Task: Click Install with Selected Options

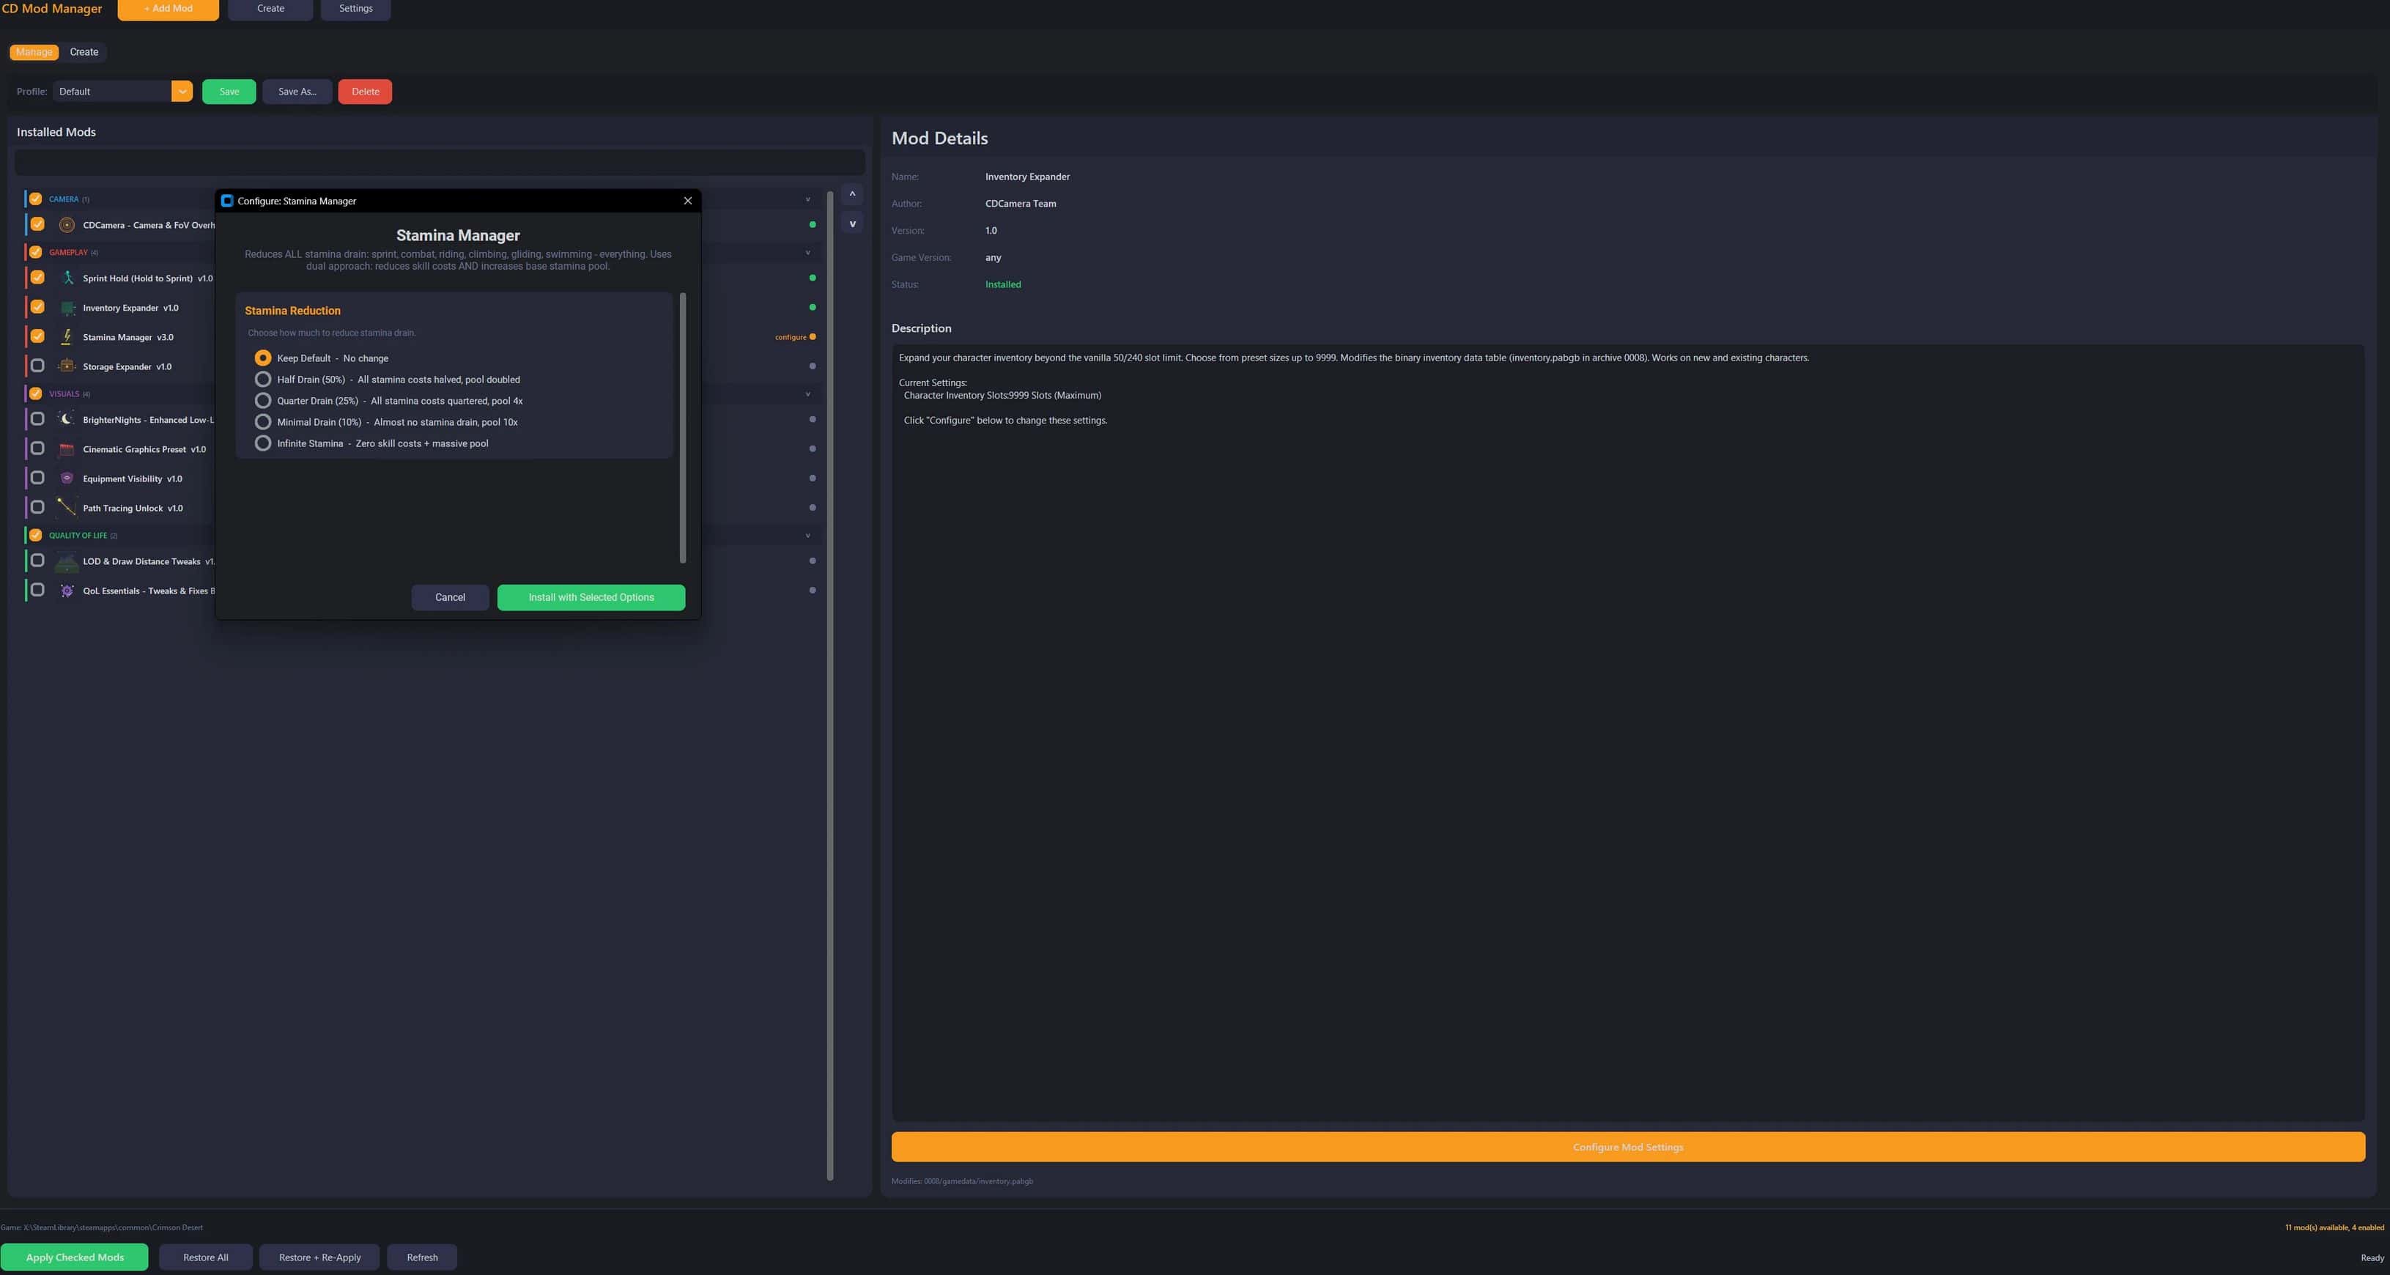Action: [591, 598]
